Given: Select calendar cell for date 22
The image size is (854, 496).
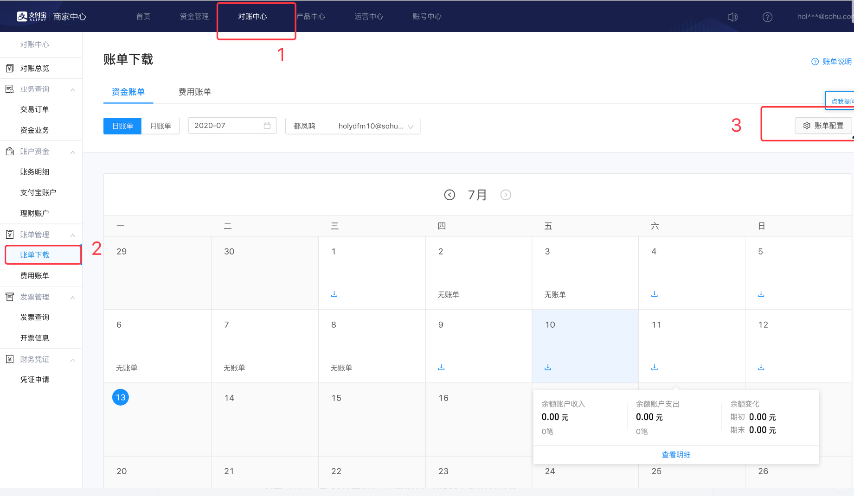Looking at the screenshot, I should (372, 472).
